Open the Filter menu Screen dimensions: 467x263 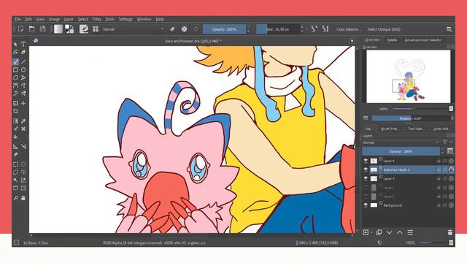tap(96, 19)
